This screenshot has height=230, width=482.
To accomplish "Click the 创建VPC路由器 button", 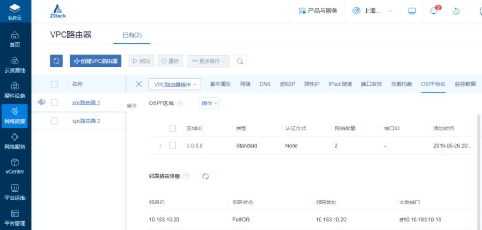I will coord(95,61).
